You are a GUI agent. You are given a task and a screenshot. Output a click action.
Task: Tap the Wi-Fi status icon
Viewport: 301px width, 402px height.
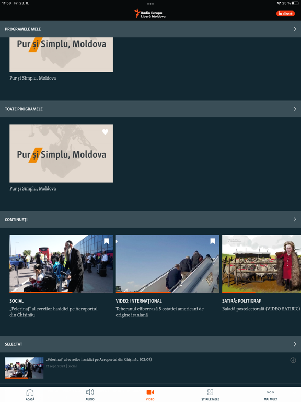click(x=279, y=3)
